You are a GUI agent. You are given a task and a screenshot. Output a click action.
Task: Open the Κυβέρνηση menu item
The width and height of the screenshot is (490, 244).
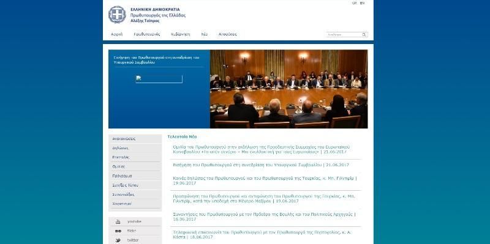(181, 34)
